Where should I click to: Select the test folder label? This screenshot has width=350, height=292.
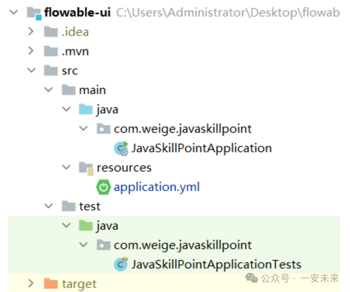pyautogui.click(x=89, y=206)
